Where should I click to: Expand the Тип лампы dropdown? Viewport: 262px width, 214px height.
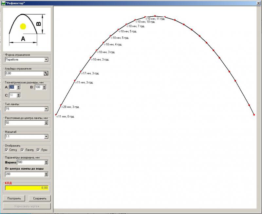[46, 109]
